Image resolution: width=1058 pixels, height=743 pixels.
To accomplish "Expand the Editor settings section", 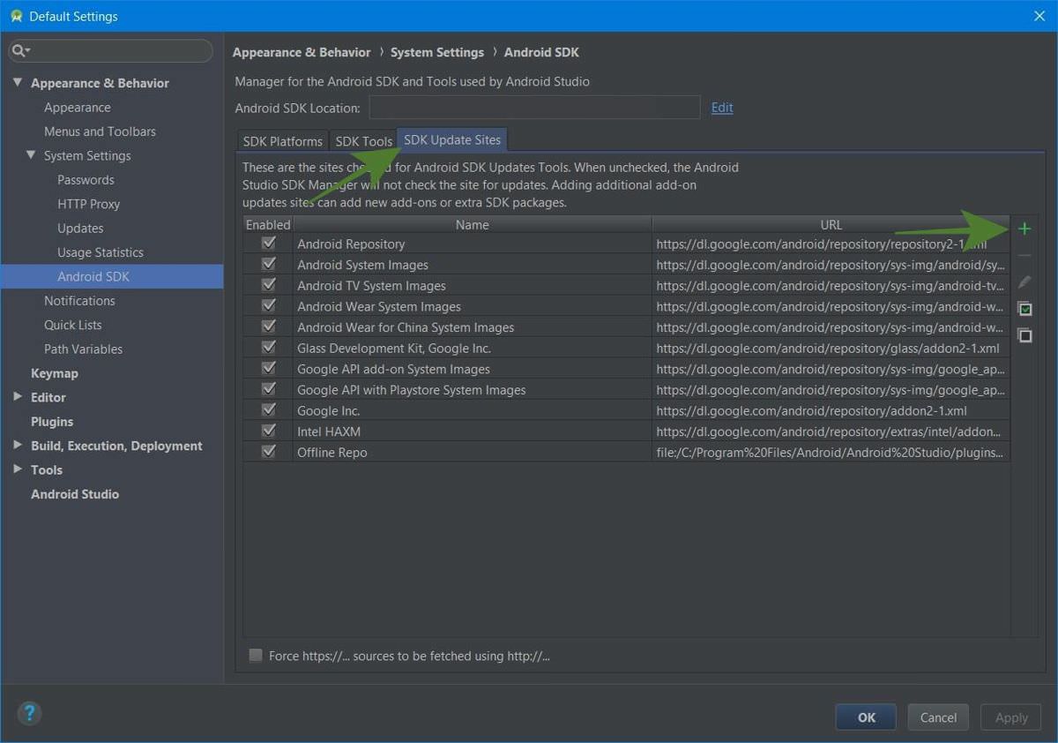I will click(18, 397).
